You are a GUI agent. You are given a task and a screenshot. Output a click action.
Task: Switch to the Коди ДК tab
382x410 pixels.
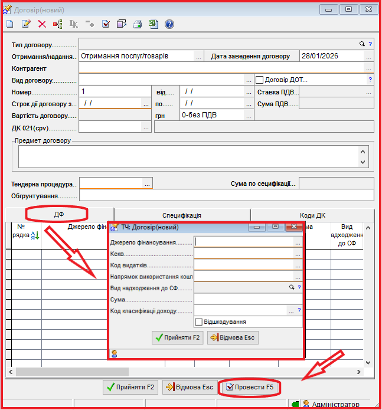(x=312, y=215)
